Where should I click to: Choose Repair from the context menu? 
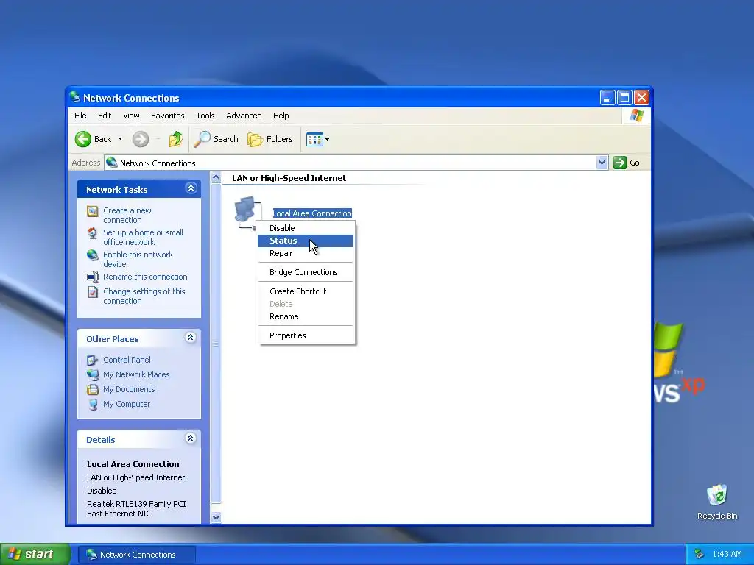click(x=306, y=253)
